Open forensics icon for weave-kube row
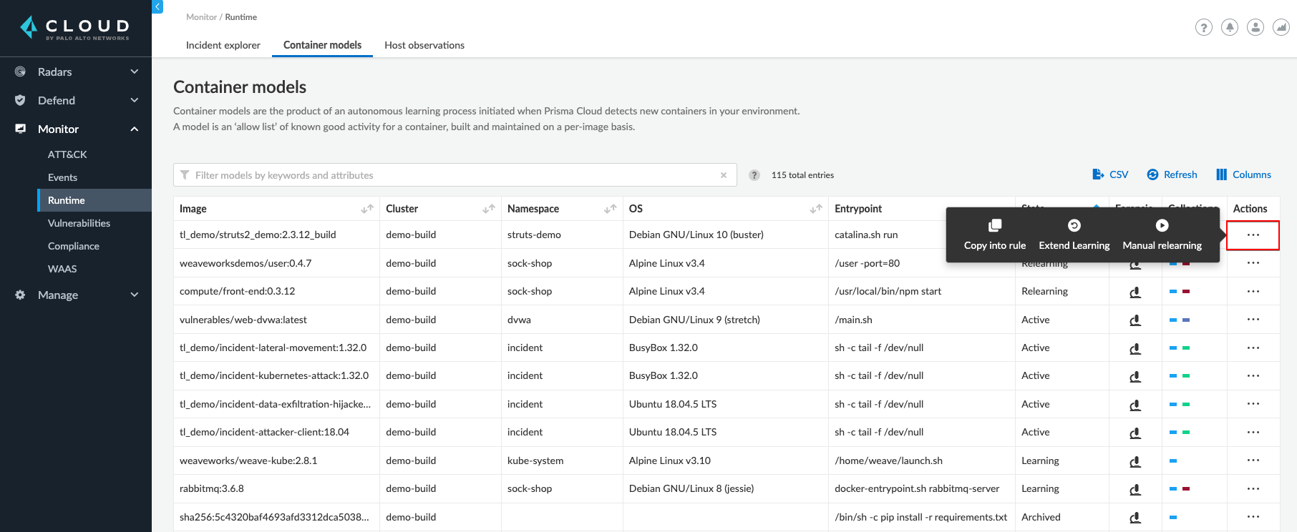The image size is (1297, 532). (x=1135, y=461)
